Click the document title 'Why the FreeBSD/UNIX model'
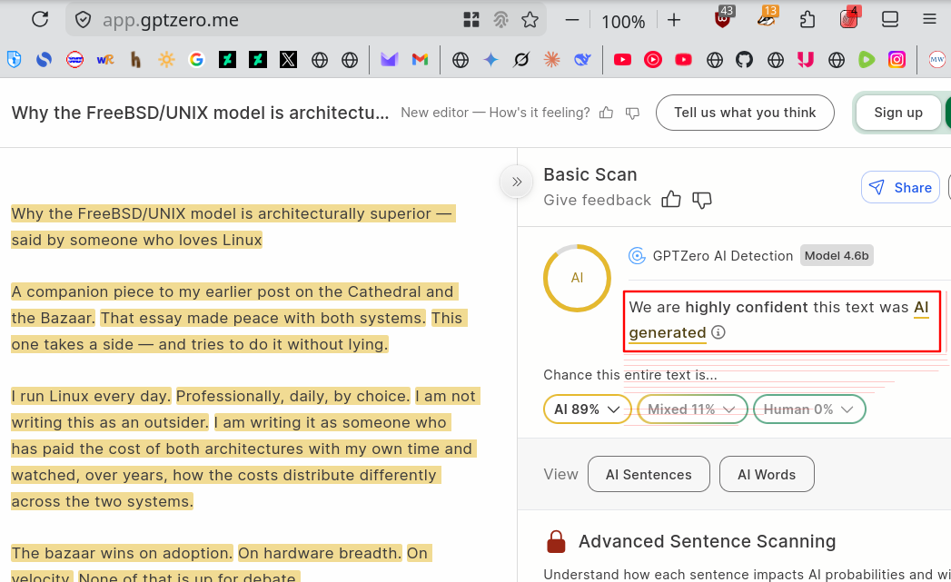Viewport: 951px width, 582px height. (x=200, y=113)
